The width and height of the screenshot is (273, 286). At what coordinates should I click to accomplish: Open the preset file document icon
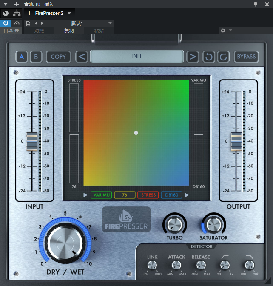tap(28, 23)
